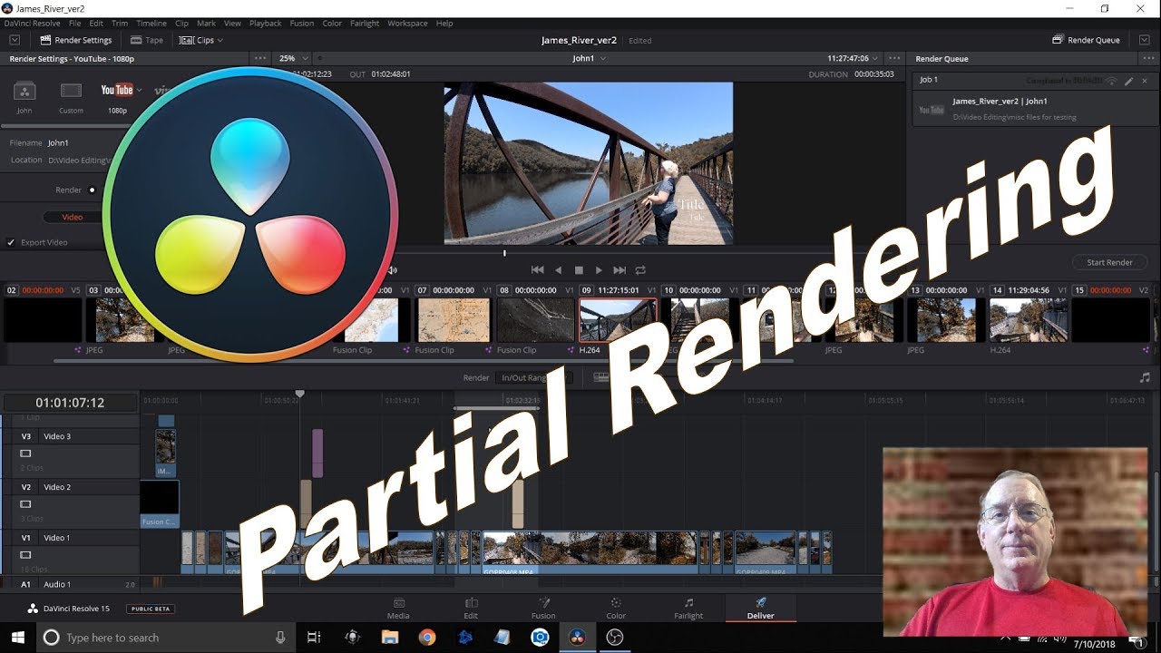Play the timeline in the viewer
The image size is (1161, 653).
[599, 270]
